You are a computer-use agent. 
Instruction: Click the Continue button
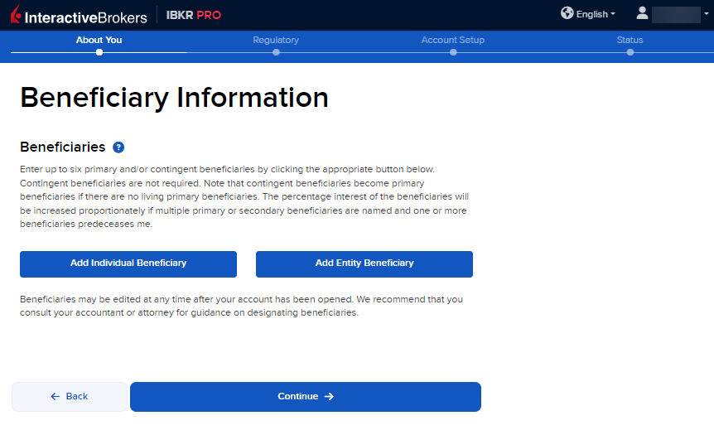click(x=306, y=397)
